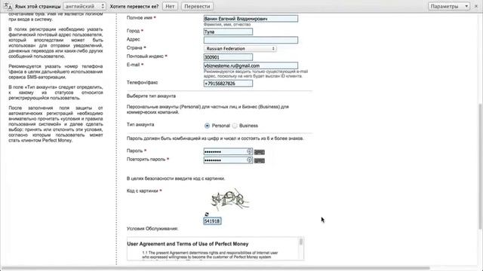Screen dimensions: 483x271
Task: Click the 'Код с картинки' label
Action: pyautogui.click(x=143, y=190)
